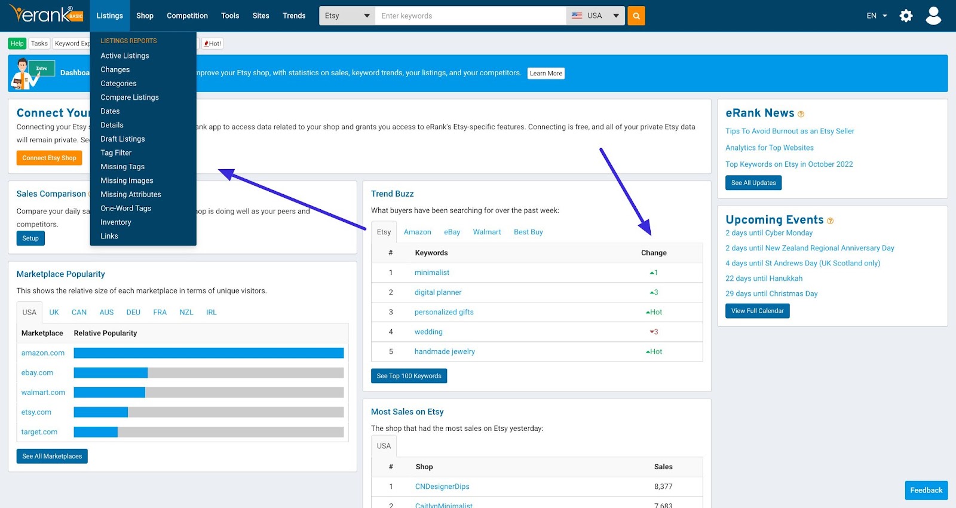Choose Missing Attributes menu entry
This screenshot has height=508, width=956.
click(x=131, y=194)
